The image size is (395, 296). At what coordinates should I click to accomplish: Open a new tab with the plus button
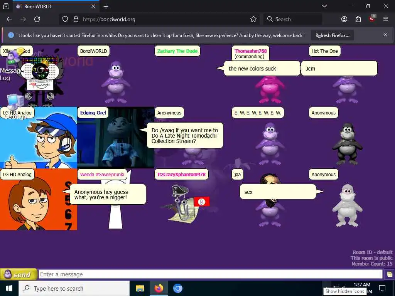106,7
